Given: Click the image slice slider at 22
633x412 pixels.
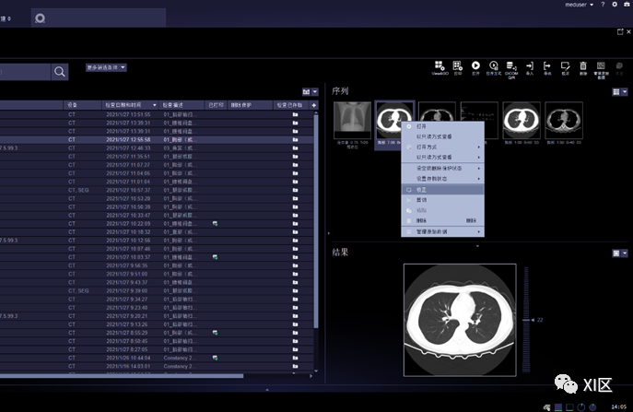Looking at the screenshot, I should pyautogui.click(x=527, y=319).
